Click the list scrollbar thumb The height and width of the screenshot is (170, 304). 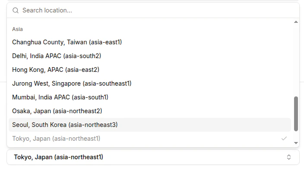click(296, 114)
